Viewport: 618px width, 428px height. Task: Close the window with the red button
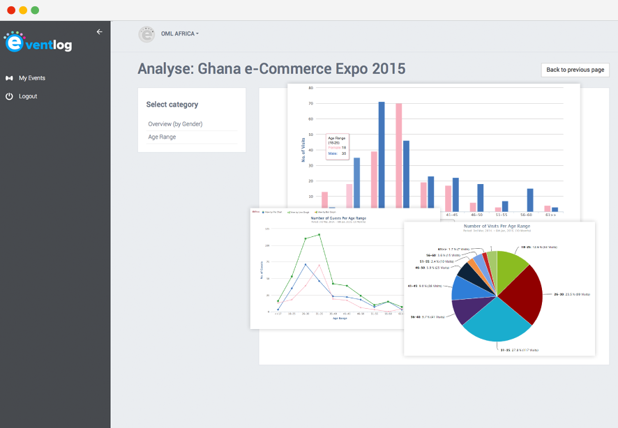[x=11, y=10]
